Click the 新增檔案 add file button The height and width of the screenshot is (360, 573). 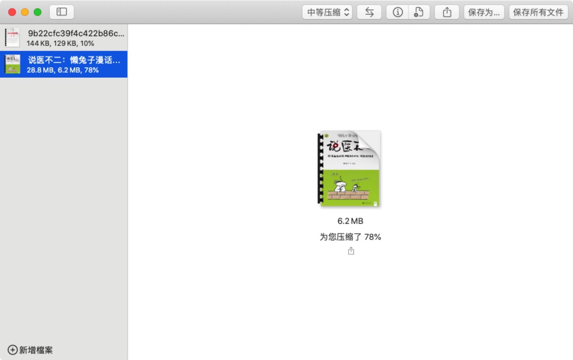pos(30,350)
